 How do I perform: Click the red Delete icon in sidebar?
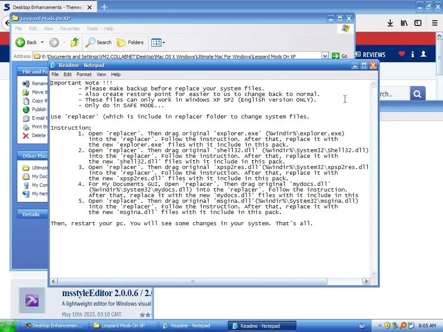[x=26, y=135]
